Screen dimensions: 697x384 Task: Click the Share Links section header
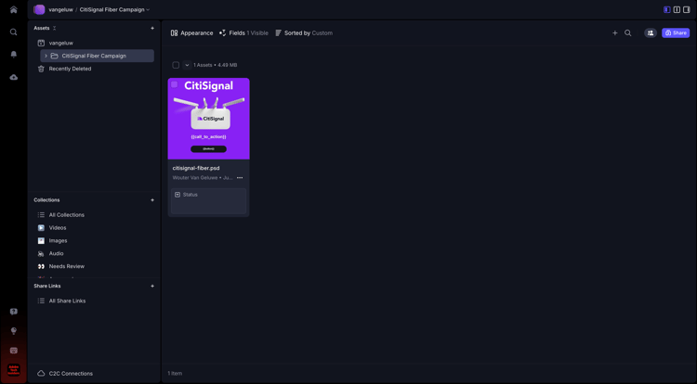pos(47,286)
